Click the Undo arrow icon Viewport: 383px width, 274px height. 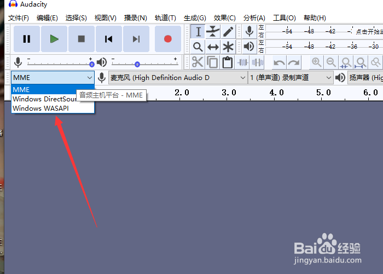pyautogui.click(x=279, y=62)
